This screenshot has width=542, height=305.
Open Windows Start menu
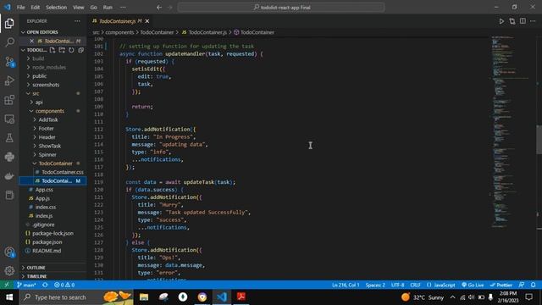point(9,297)
